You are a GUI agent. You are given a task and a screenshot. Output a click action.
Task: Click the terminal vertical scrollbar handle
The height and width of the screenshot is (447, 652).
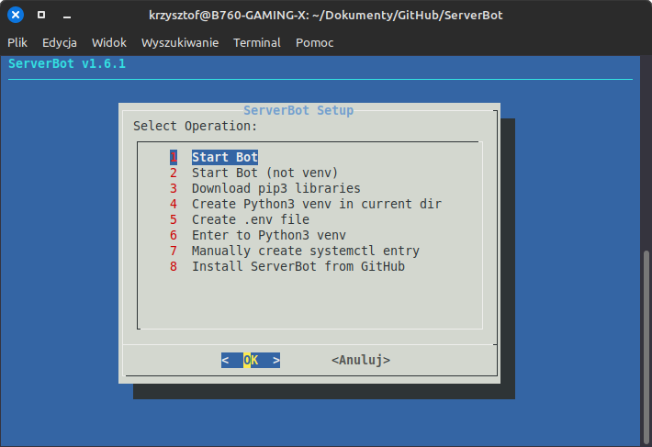click(x=646, y=346)
